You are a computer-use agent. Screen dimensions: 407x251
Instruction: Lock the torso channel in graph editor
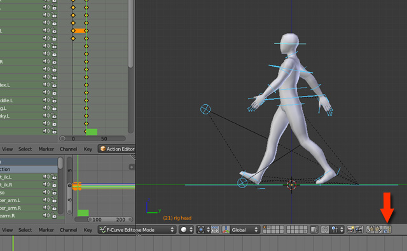pos(54,192)
